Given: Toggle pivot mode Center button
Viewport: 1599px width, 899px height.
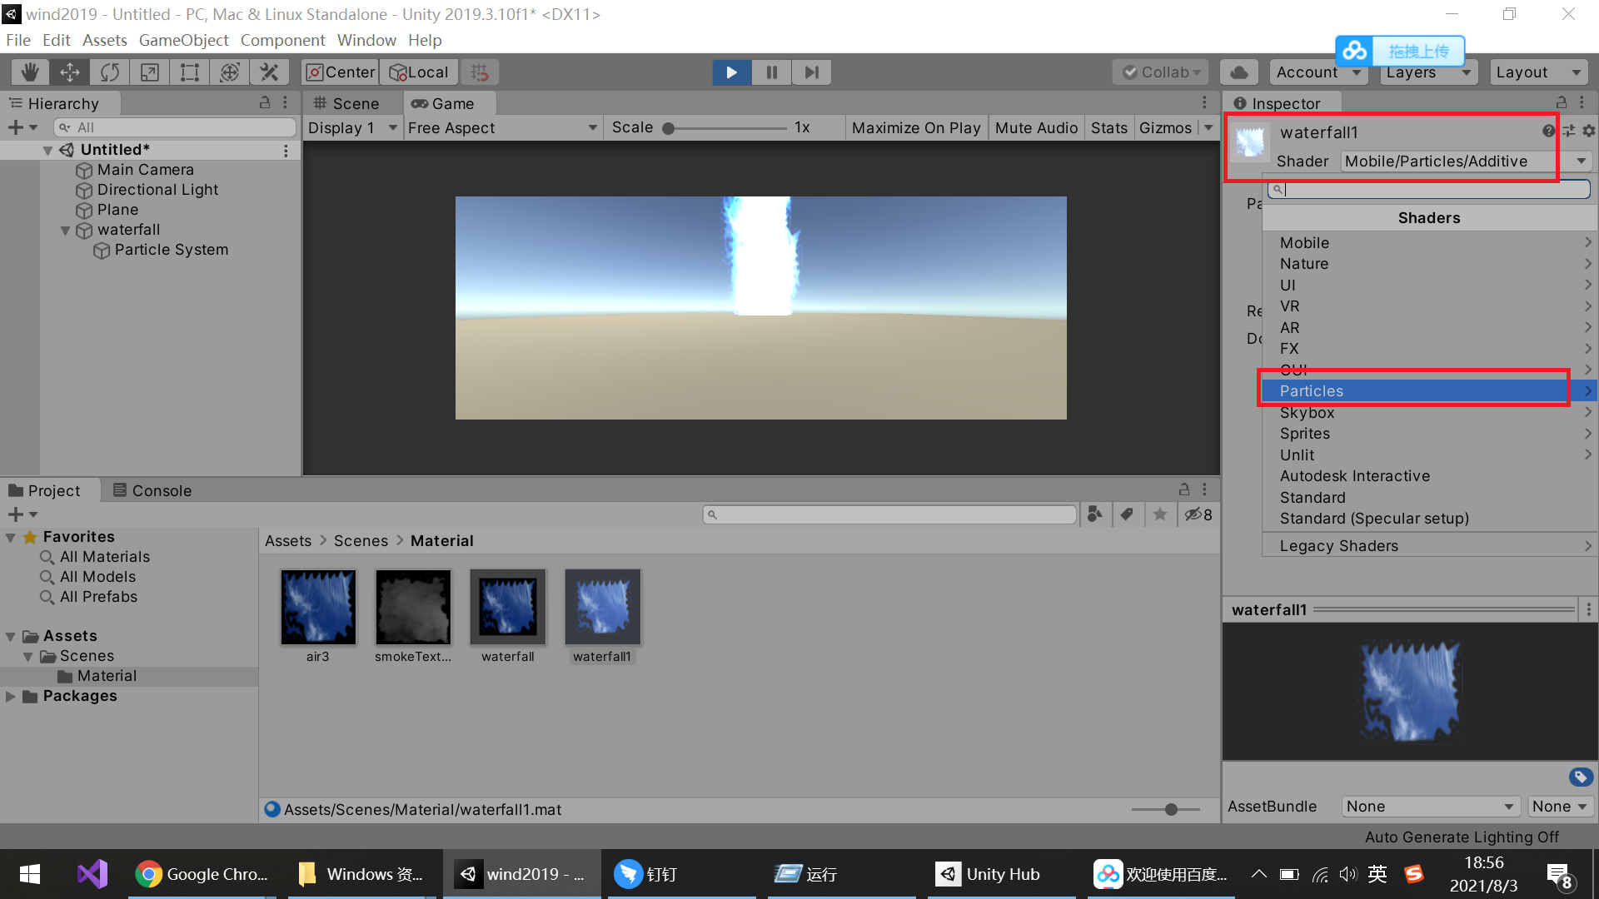Looking at the screenshot, I should (341, 72).
